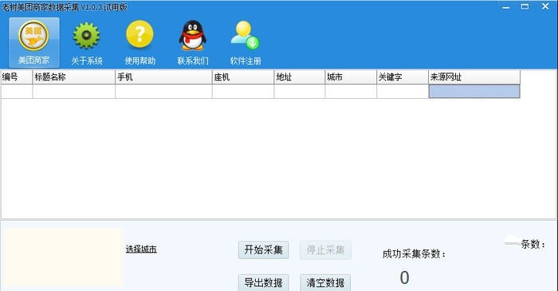This screenshot has width=558, height=291.
Task: Click the 手机 column header
Action: [x=163, y=77]
